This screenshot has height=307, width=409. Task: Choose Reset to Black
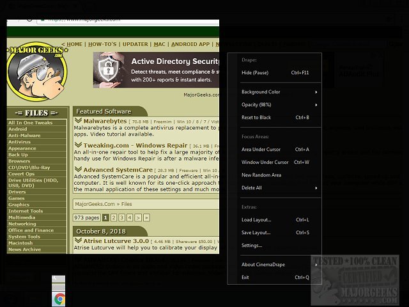[281, 118]
